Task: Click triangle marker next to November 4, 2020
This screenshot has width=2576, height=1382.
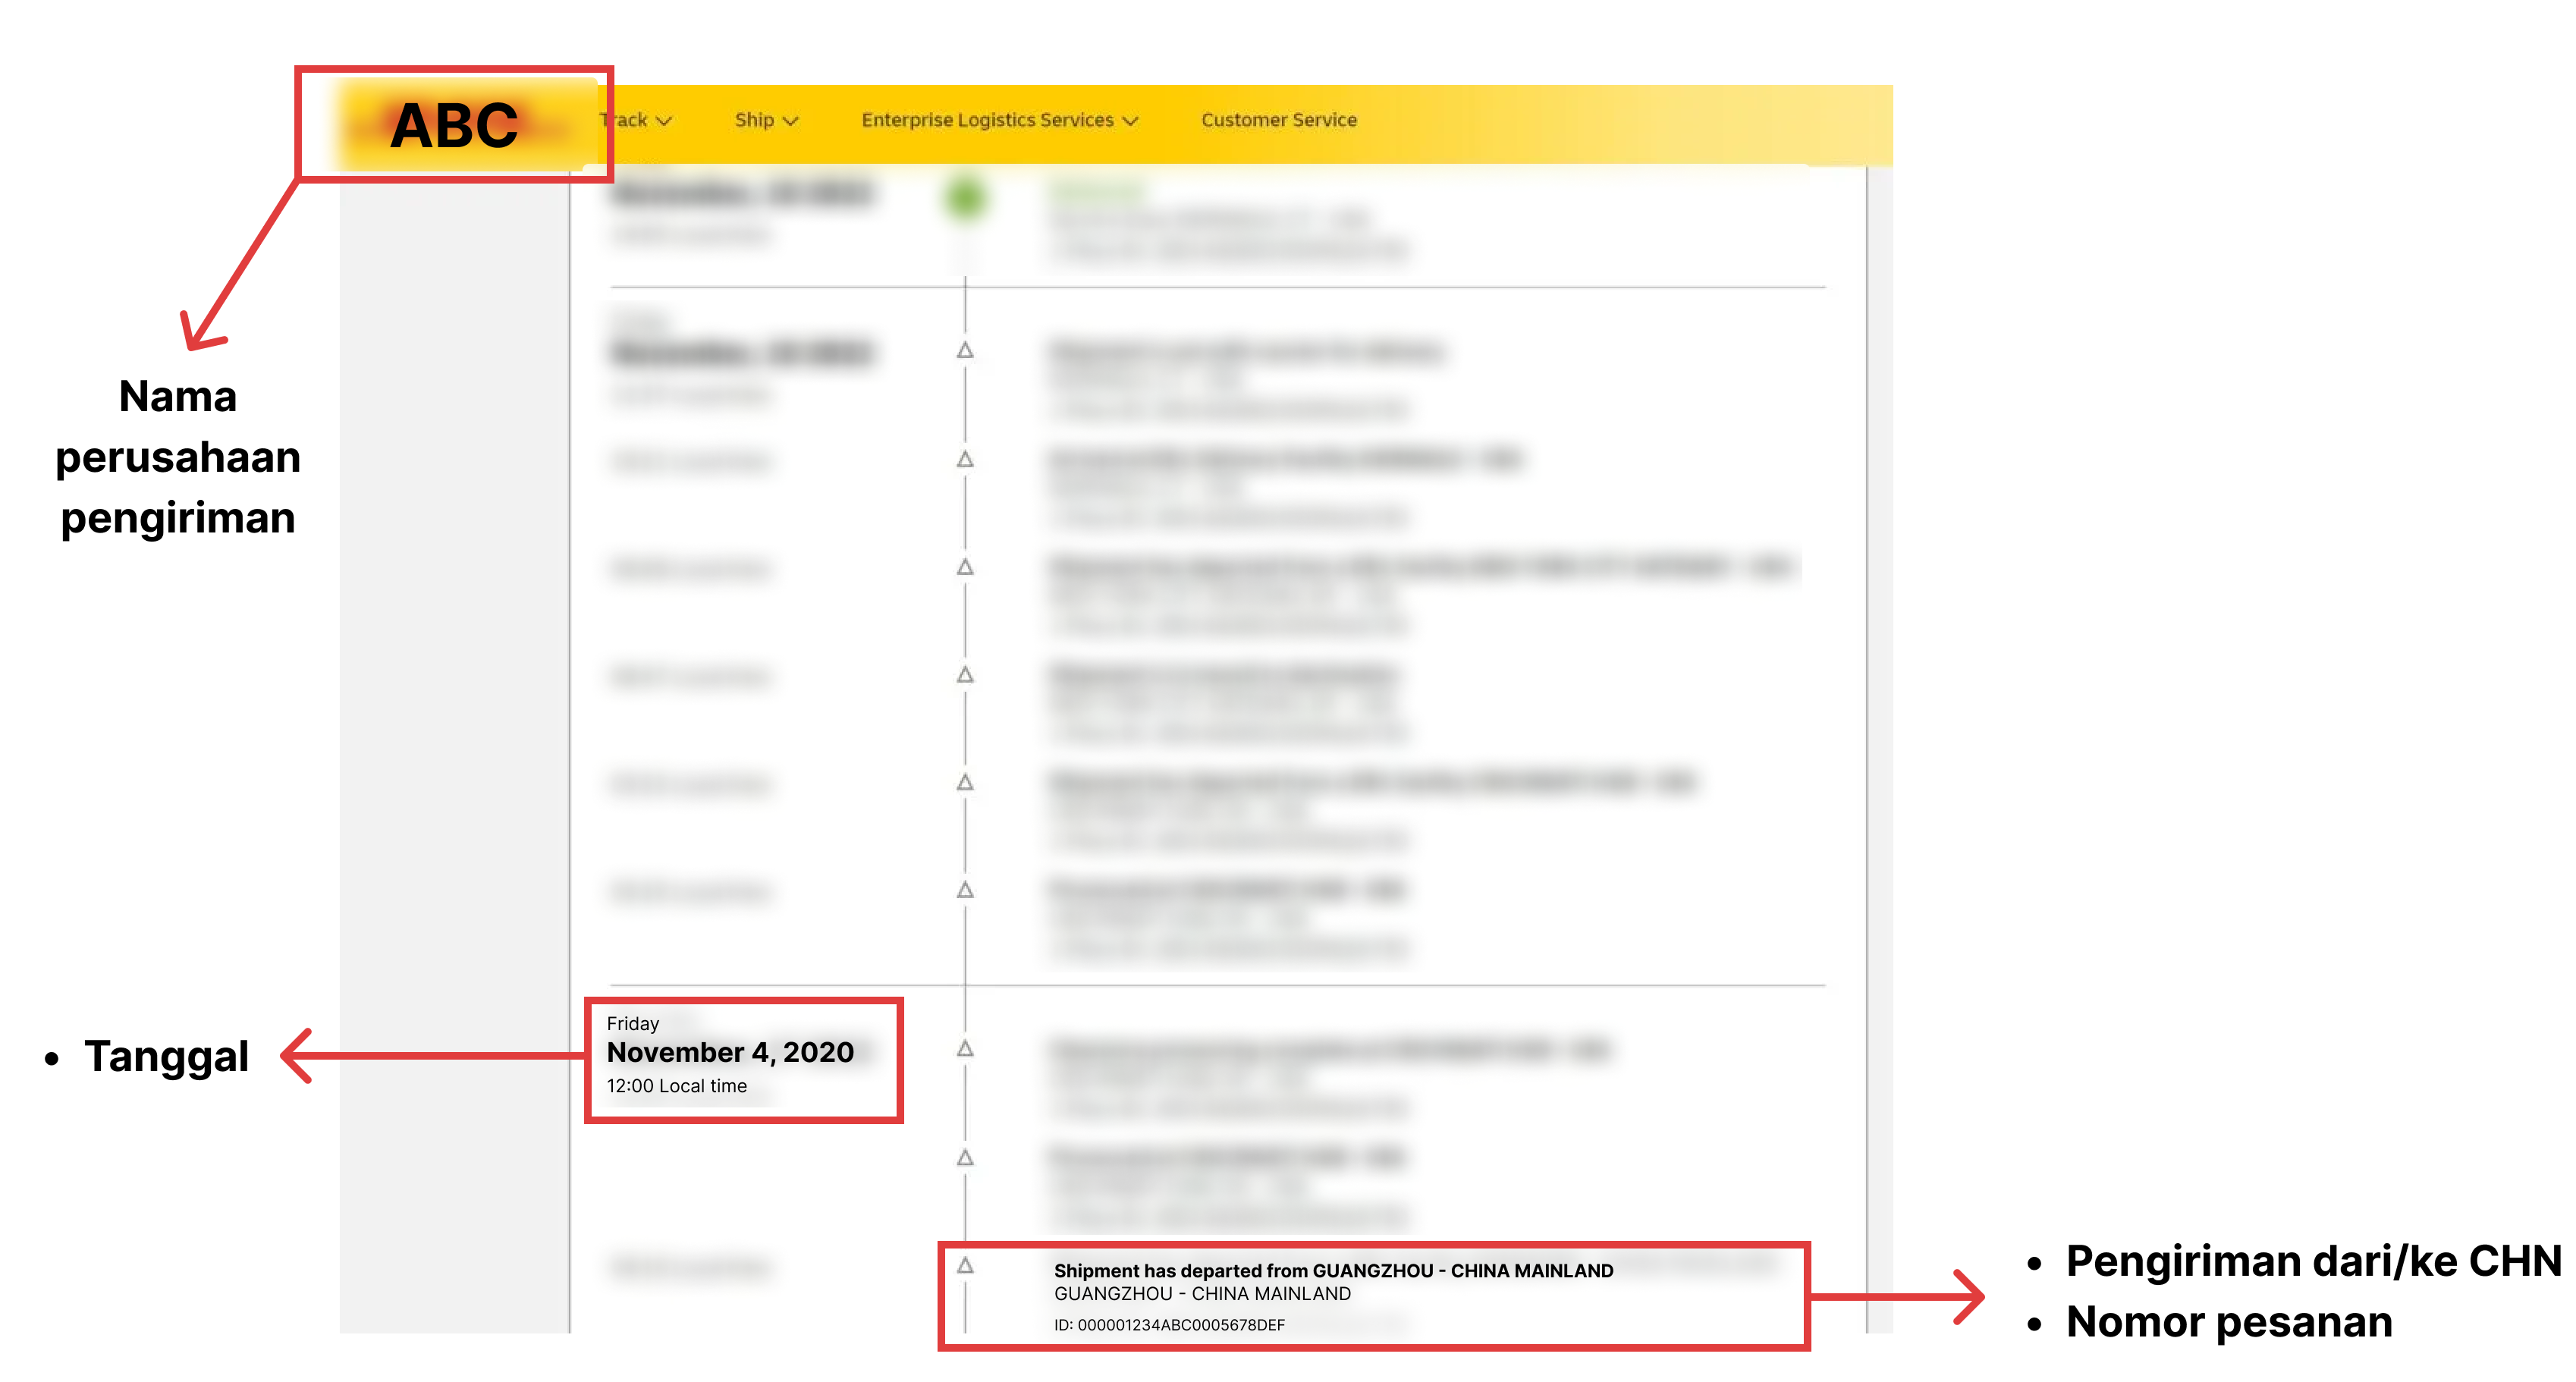Action: coord(965,1048)
